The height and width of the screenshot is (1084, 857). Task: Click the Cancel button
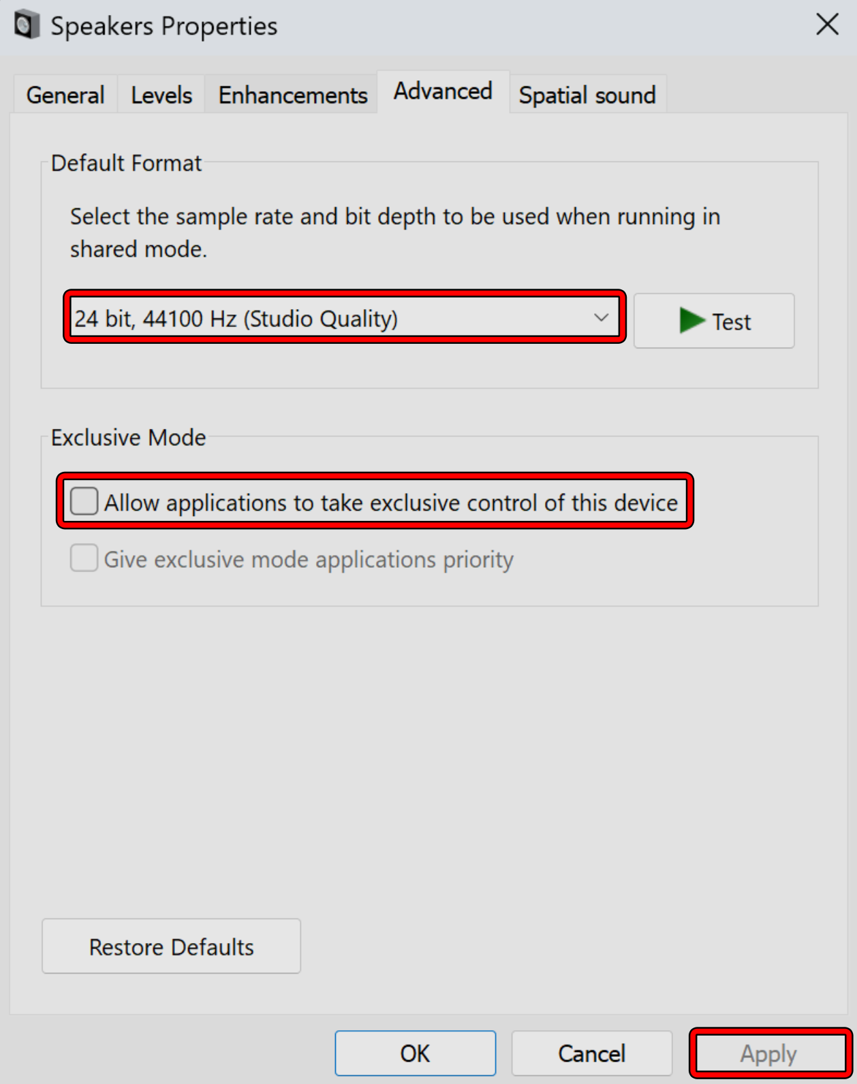(x=591, y=1053)
